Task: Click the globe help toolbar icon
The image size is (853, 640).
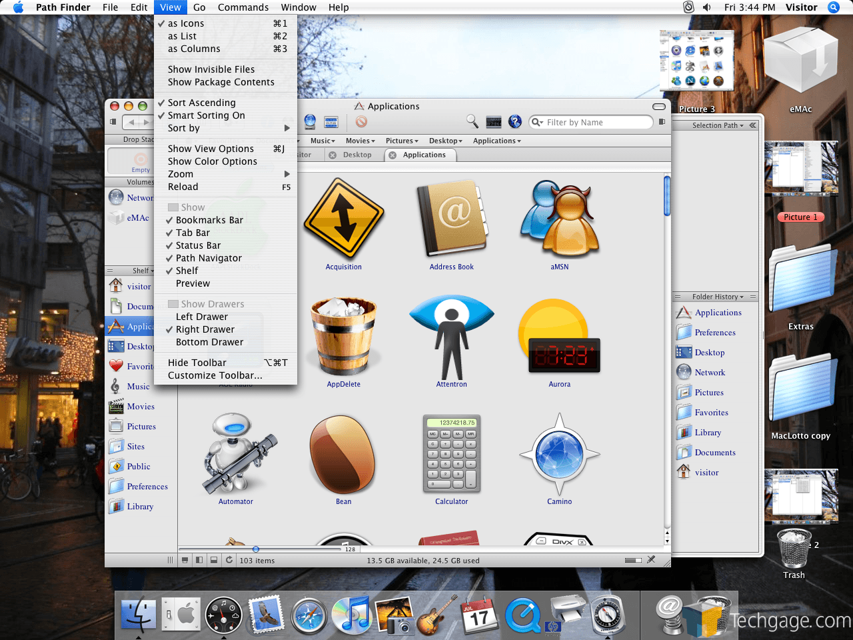Action: click(515, 121)
